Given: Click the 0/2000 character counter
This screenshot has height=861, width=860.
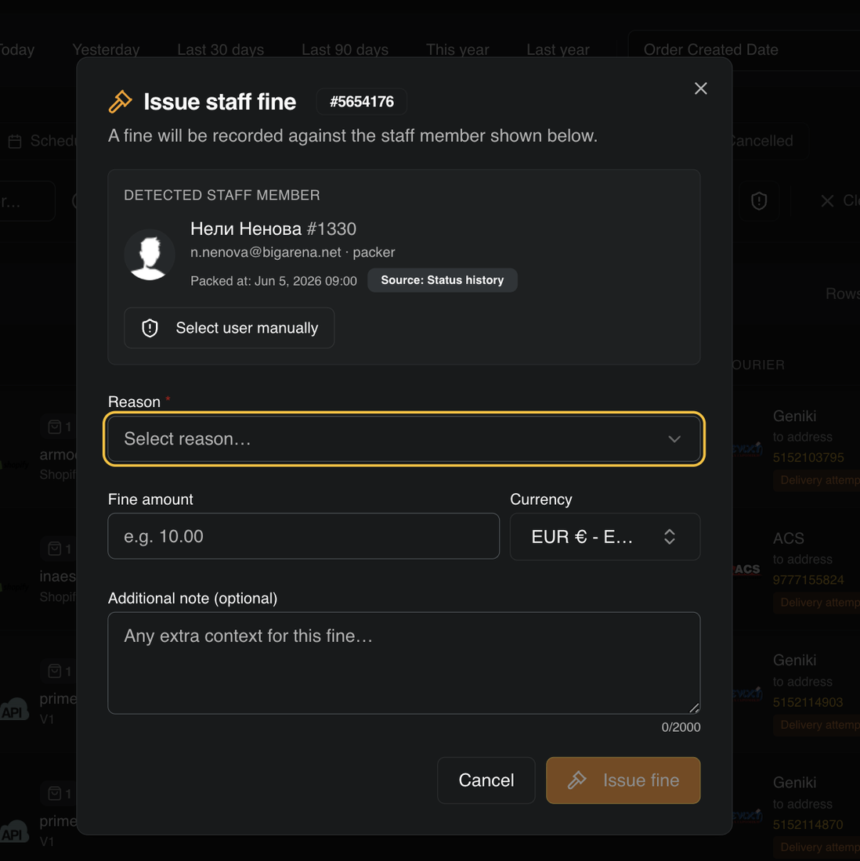Looking at the screenshot, I should 681,727.
